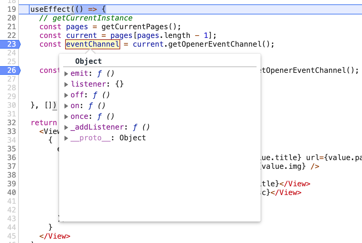The width and height of the screenshot is (362, 243).
Task: Click the closing </View> tag on line 45
Action: pos(55,236)
